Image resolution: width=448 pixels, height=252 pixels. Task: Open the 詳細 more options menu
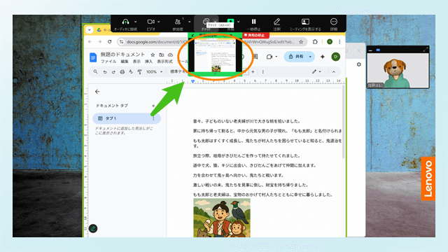pos(333,22)
